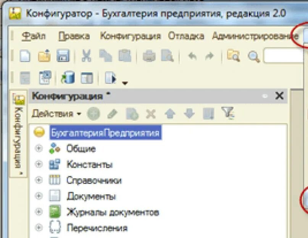This screenshot has height=238, width=308.
Task: Click the folder search icon
Action: (x=233, y=56)
